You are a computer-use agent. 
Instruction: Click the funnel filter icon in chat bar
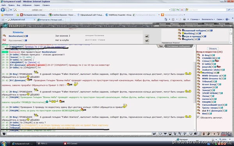tap(165, 134)
